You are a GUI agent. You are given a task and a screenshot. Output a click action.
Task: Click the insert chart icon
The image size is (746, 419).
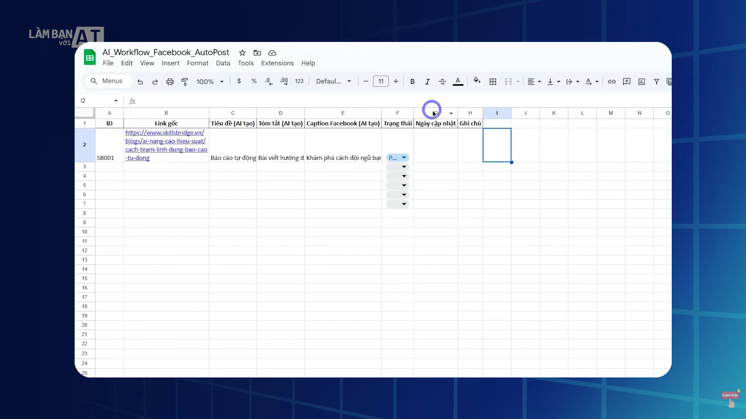(641, 82)
